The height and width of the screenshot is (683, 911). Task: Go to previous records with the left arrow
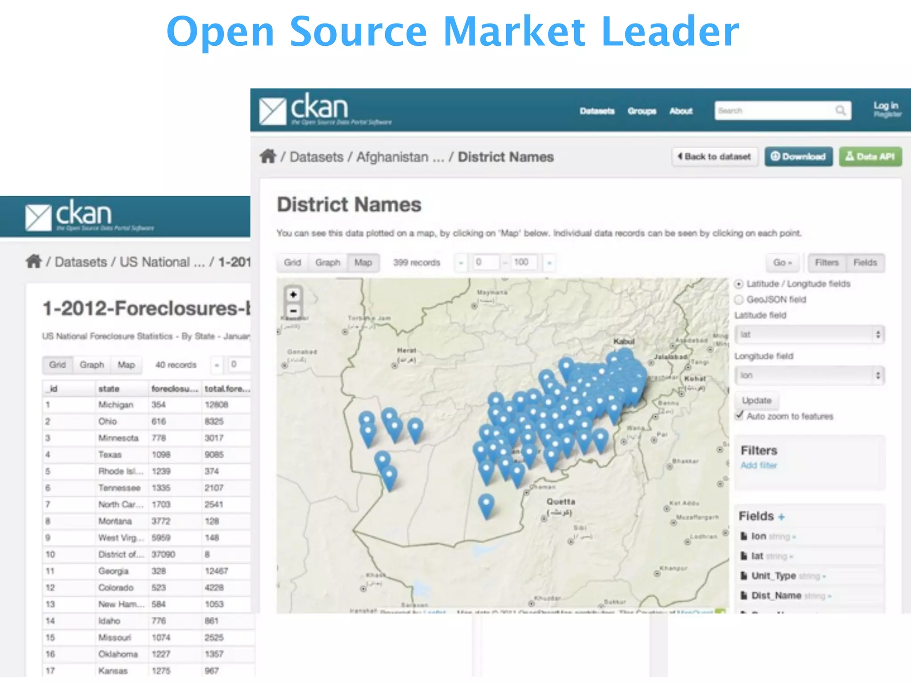[461, 263]
